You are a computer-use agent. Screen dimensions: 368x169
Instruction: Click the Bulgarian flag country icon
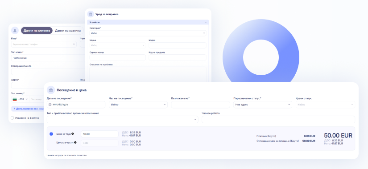15,99
